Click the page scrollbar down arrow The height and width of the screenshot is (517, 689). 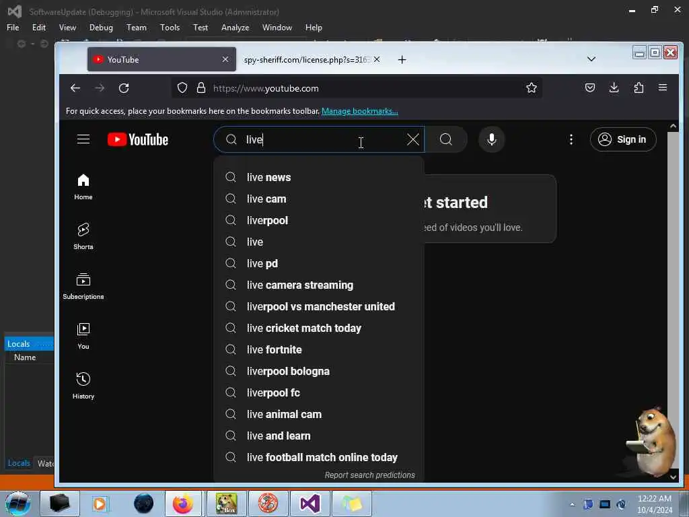(x=673, y=477)
